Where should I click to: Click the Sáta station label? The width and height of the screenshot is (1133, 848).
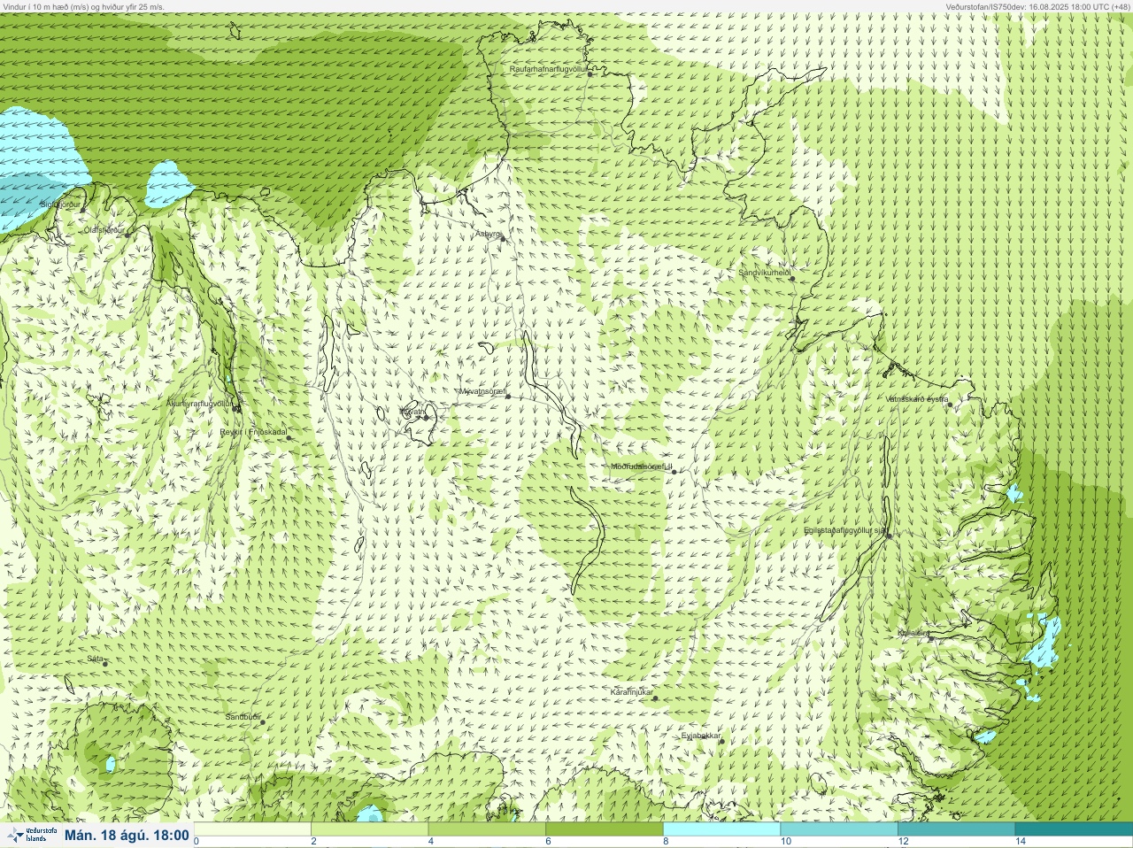pos(95,659)
